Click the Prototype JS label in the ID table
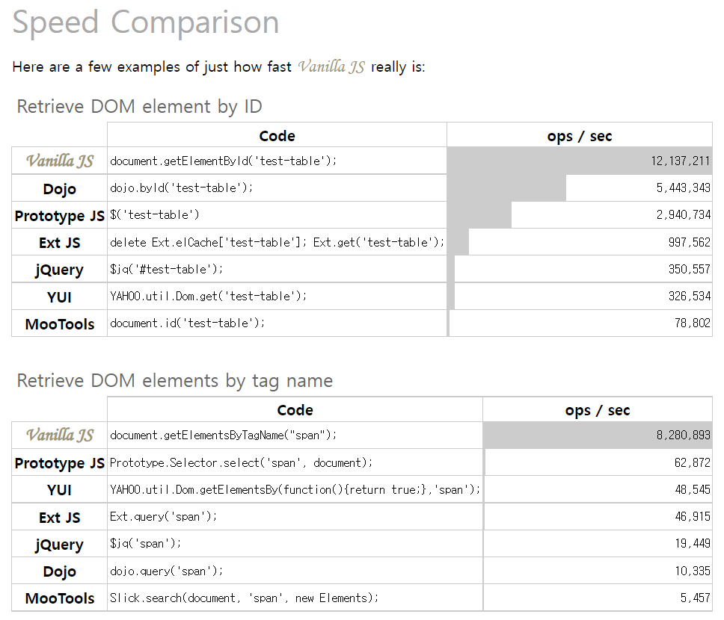 pyautogui.click(x=60, y=216)
